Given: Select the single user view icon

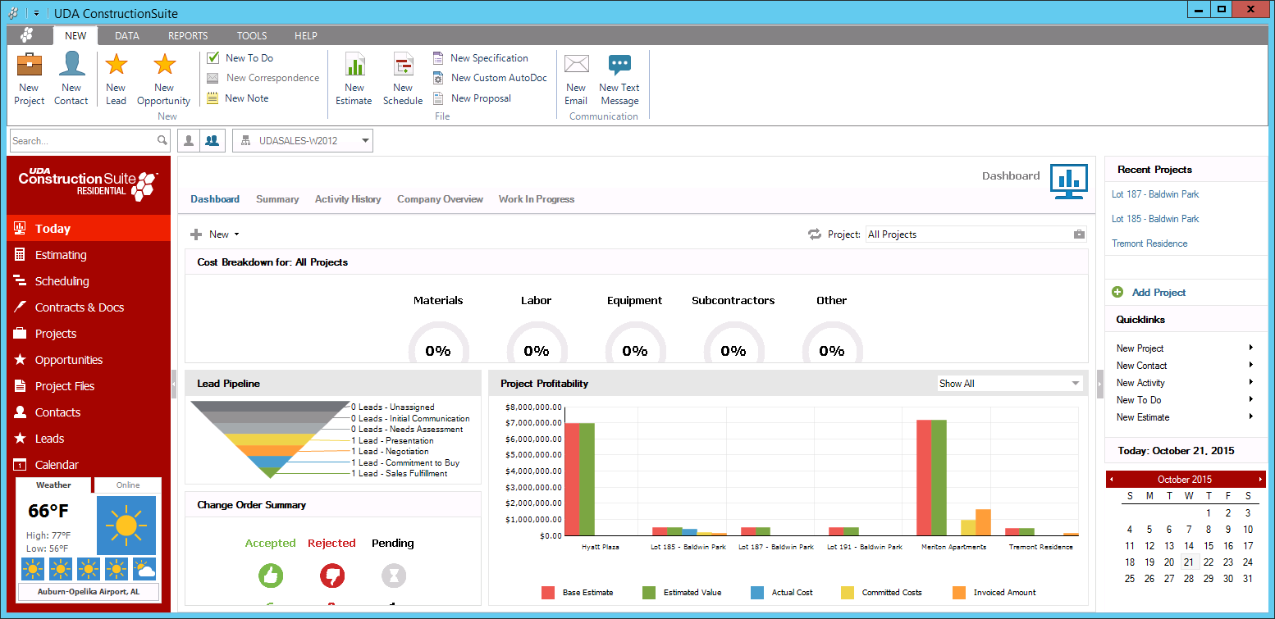Looking at the screenshot, I should point(189,140).
